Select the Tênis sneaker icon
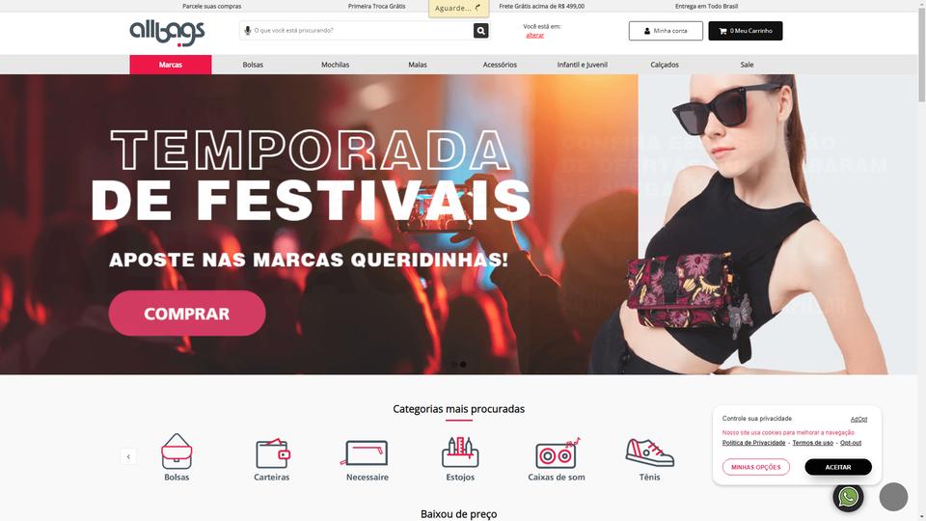Viewport: 926px width, 521px height. click(x=649, y=452)
